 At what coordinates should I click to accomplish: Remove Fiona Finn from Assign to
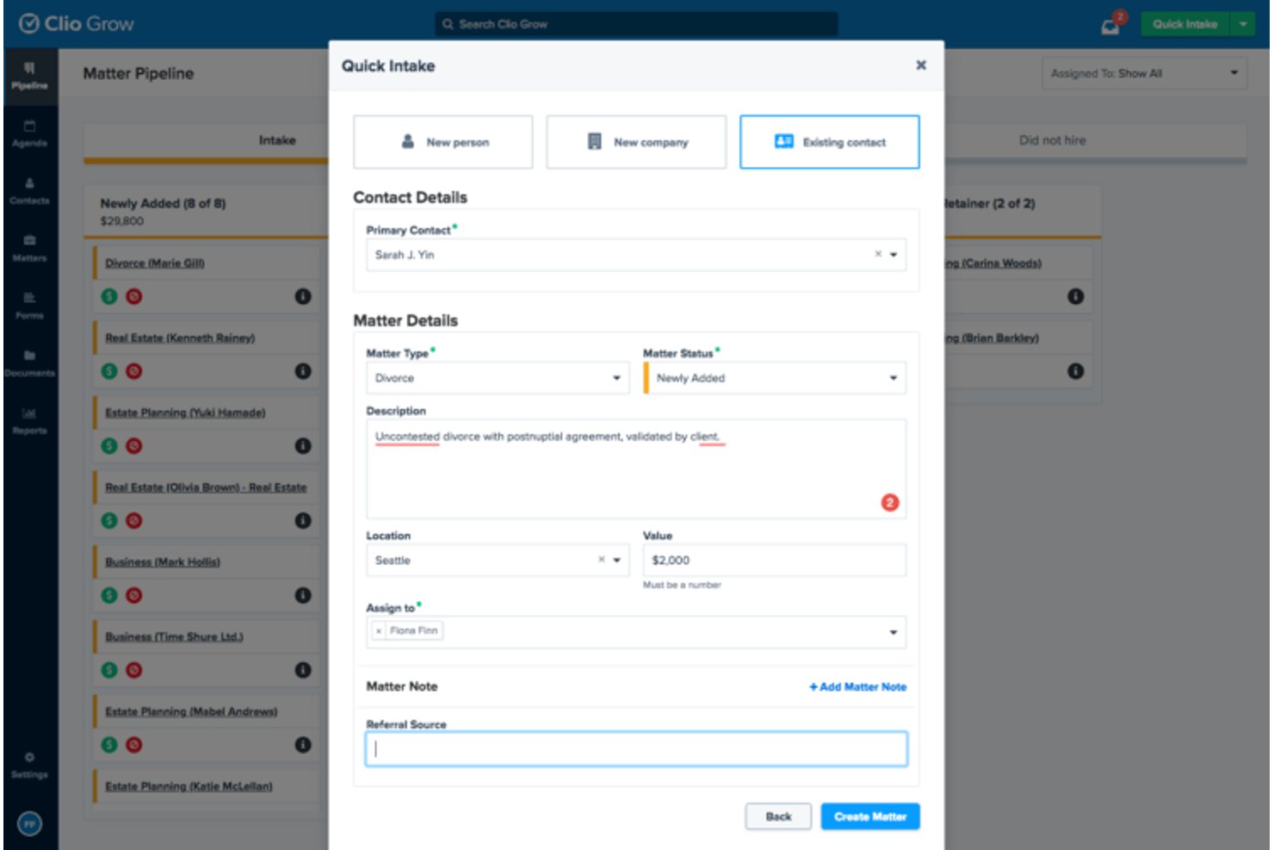pos(379,631)
